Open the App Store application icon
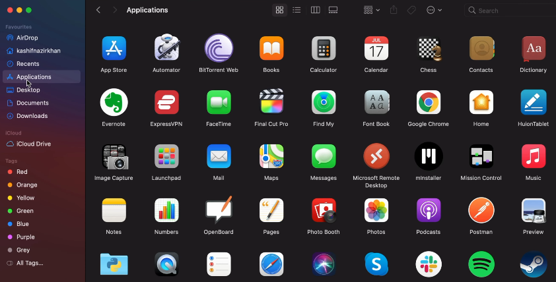 coord(114,48)
